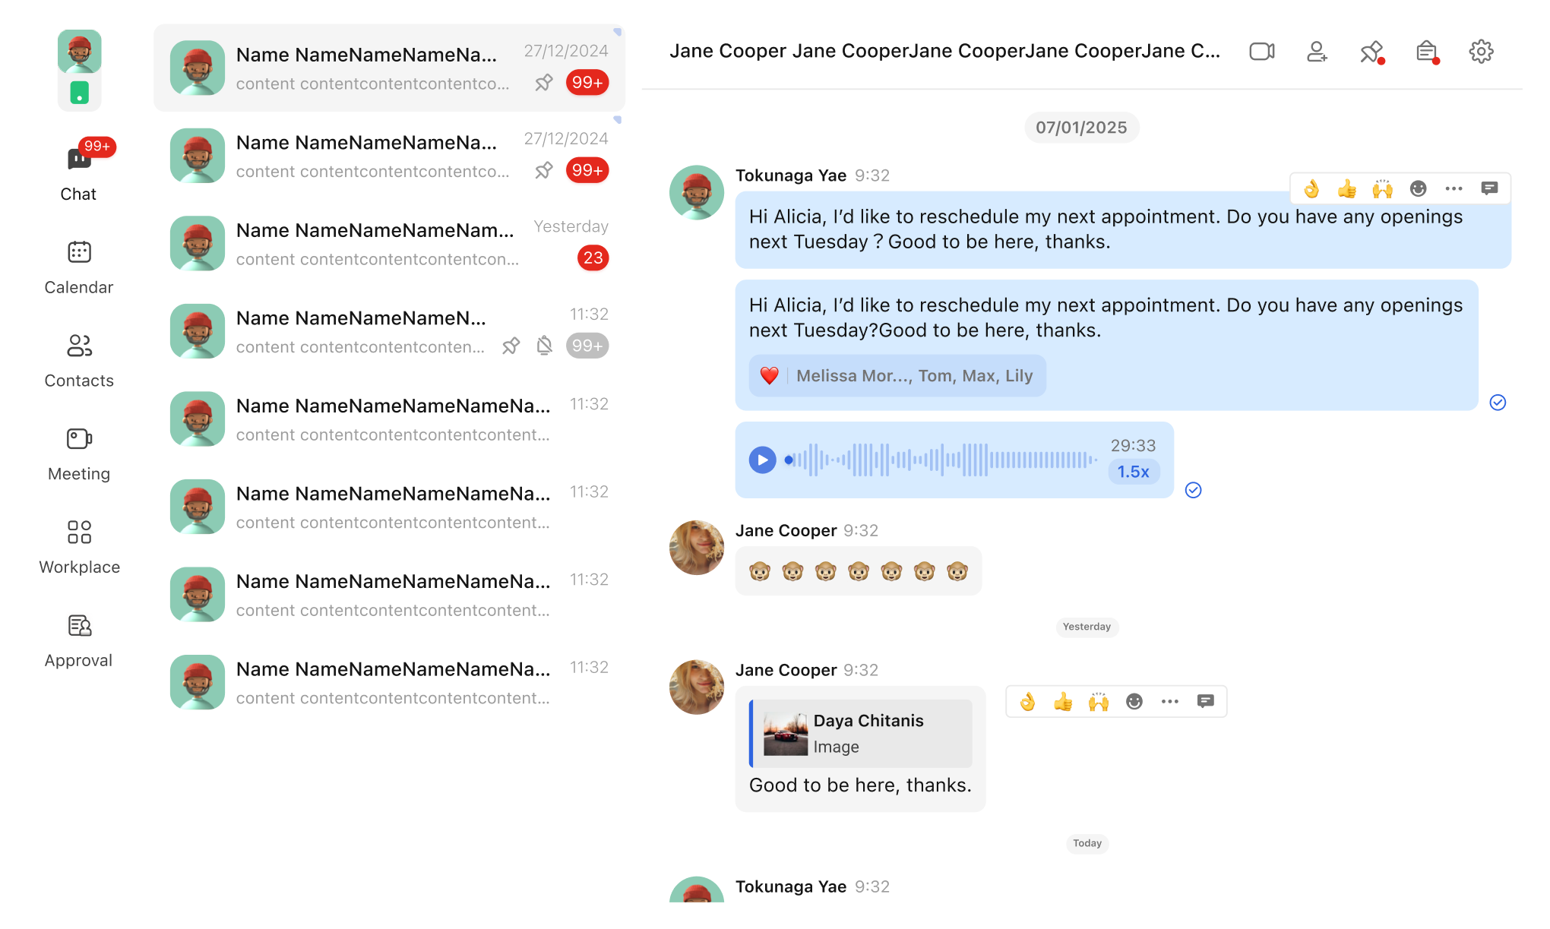Toggle the heart reaction pill with Melissa and Tom
1550x929 pixels.
click(x=895, y=374)
